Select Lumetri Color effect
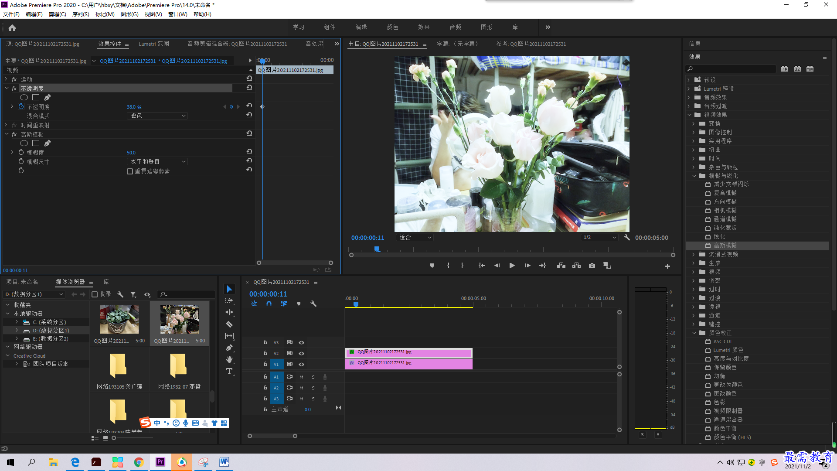Screen dimensions: 837x471 click(x=728, y=350)
